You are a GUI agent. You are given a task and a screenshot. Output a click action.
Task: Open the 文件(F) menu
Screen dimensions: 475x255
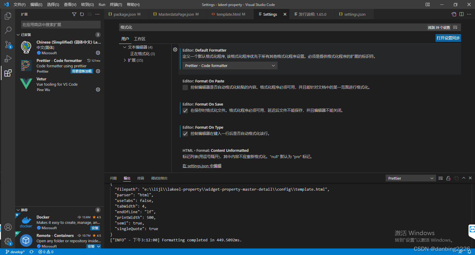(19, 4)
